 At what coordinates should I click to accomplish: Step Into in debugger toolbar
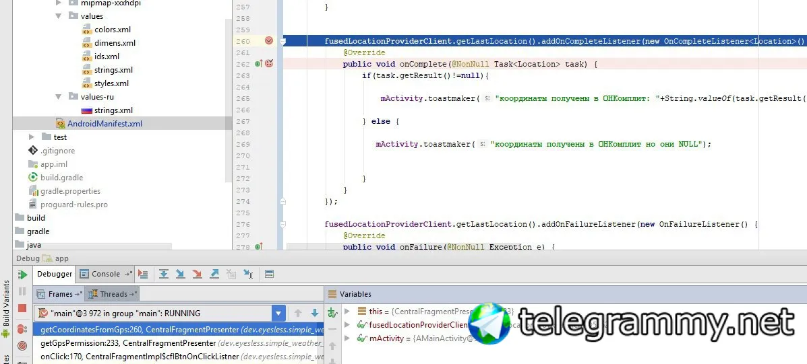coord(180,274)
